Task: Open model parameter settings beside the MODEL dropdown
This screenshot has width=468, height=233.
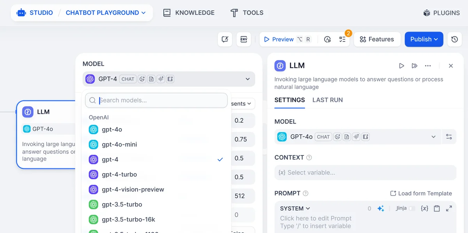Action: tap(449, 137)
